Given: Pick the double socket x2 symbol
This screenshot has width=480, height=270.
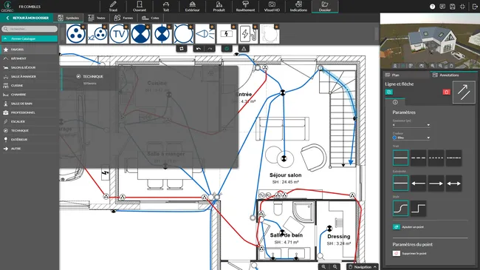Looking at the screenshot, I should pos(97,34).
